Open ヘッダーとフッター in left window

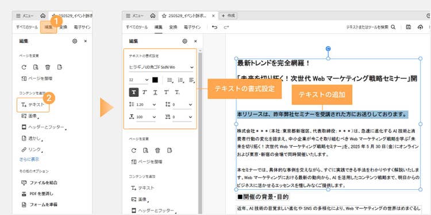(x=44, y=127)
